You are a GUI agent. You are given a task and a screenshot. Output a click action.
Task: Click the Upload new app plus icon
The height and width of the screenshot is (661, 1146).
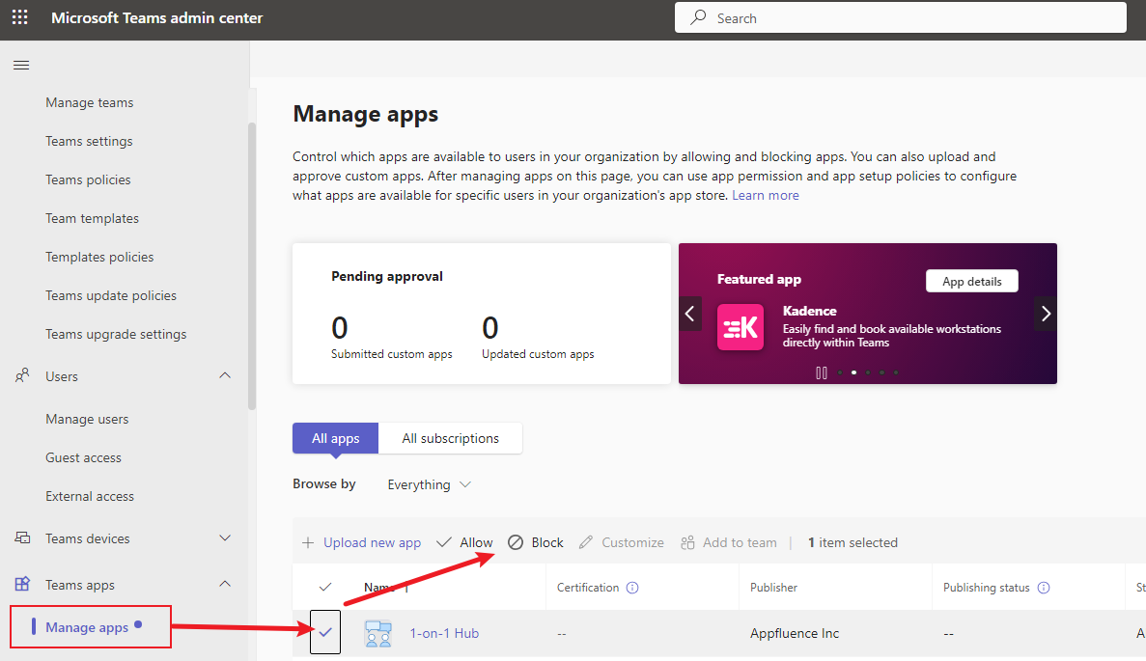(308, 542)
